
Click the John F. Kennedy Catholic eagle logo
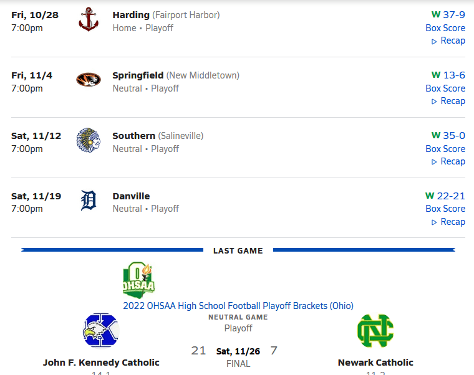pyautogui.click(x=101, y=331)
